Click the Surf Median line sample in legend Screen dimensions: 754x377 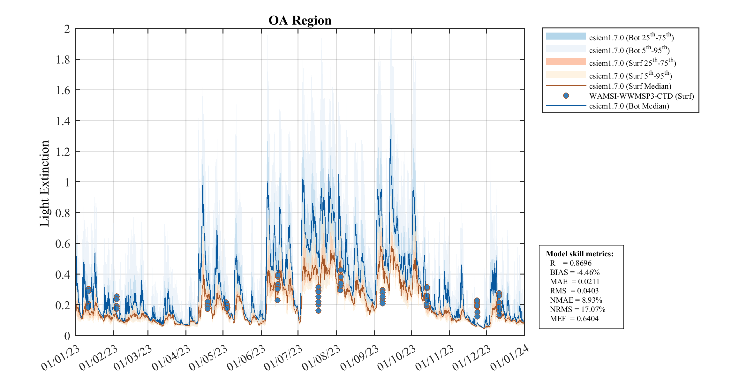tap(566, 86)
